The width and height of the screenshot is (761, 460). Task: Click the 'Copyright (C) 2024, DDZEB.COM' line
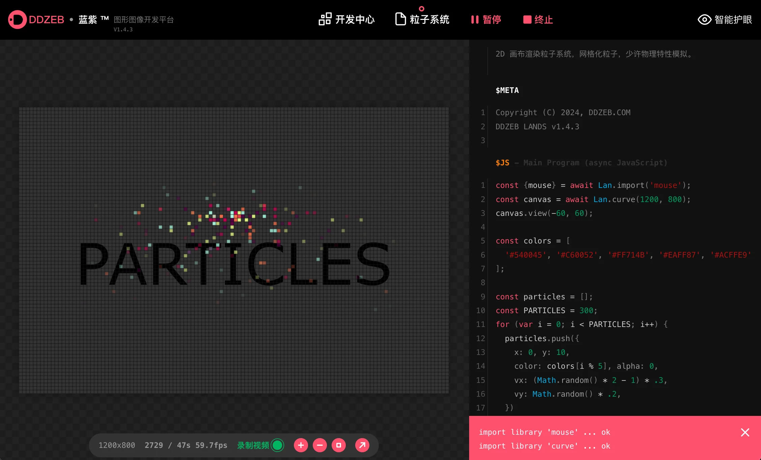click(563, 112)
